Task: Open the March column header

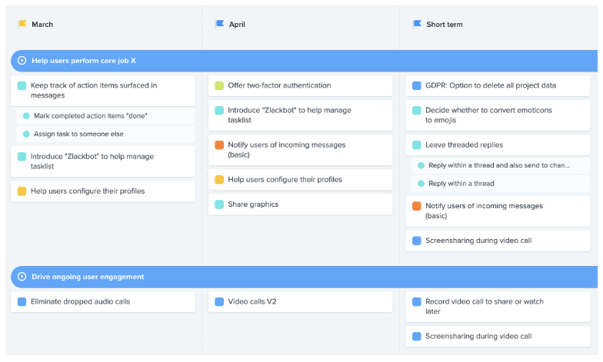Action: (x=42, y=25)
